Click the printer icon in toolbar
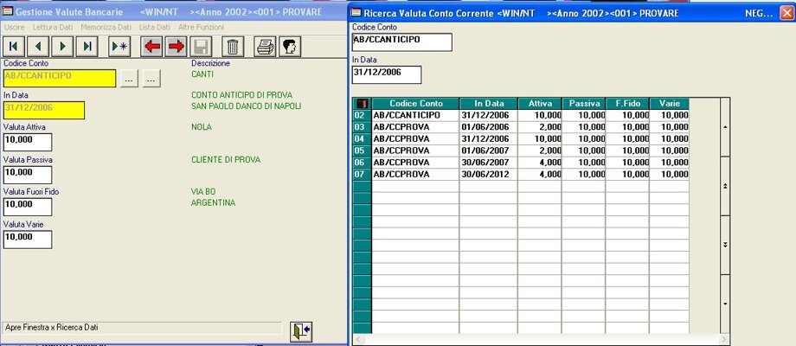796x346 pixels. (x=266, y=47)
